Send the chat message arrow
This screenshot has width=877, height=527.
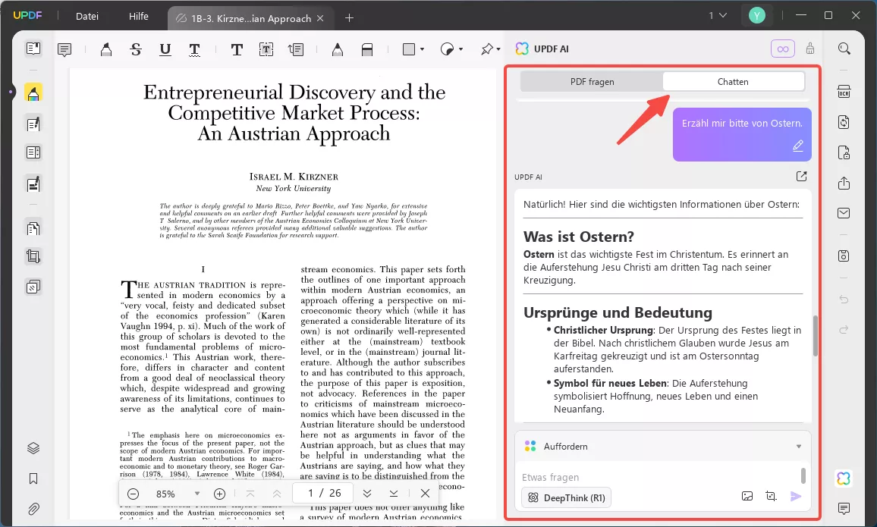coord(795,496)
